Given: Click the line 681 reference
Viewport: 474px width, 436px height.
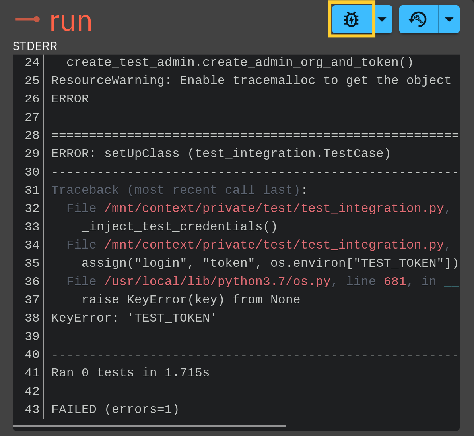Looking at the screenshot, I should pos(394,281).
